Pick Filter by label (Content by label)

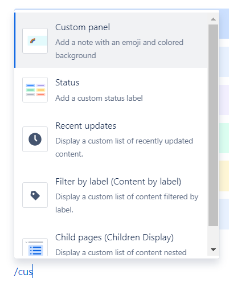click(x=111, y=195)
